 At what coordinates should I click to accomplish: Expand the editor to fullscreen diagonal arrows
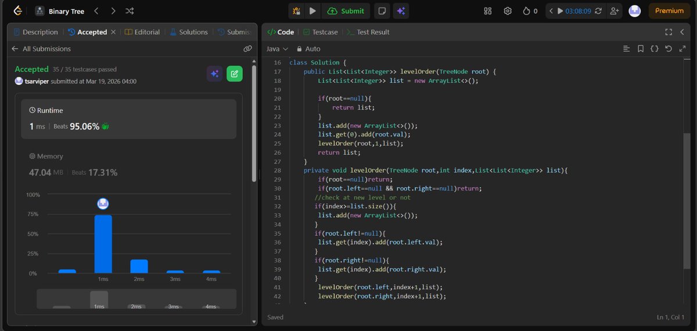coord(682,49)
